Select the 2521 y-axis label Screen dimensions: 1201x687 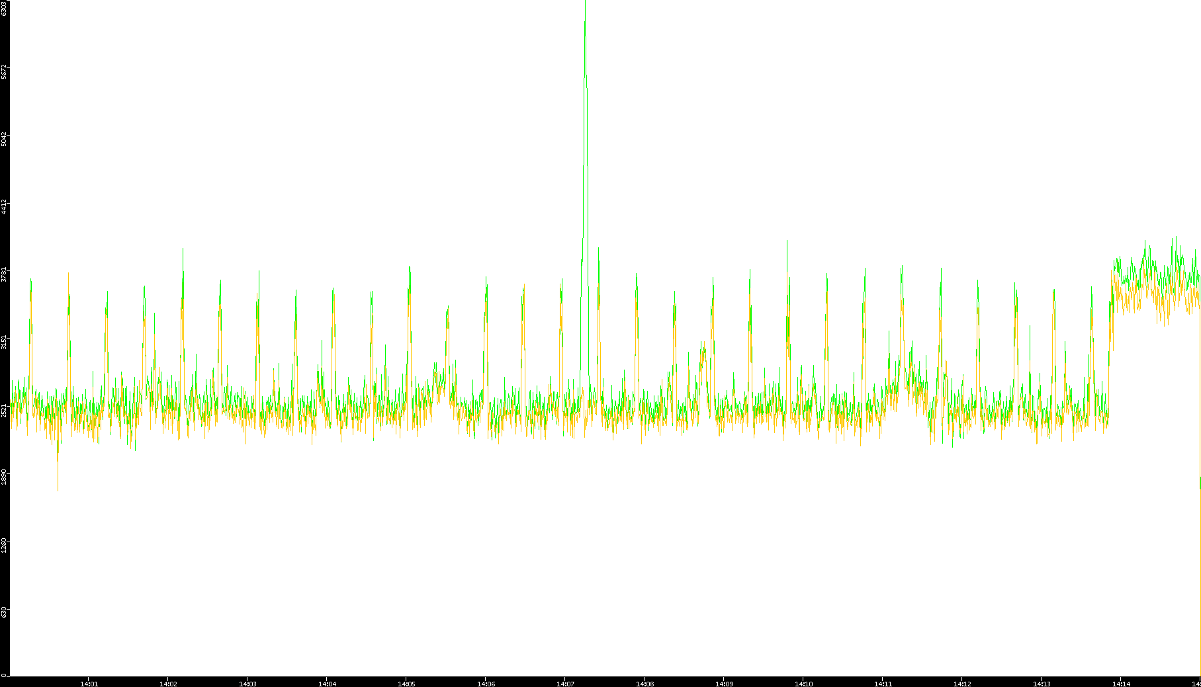tap(4, 410)
